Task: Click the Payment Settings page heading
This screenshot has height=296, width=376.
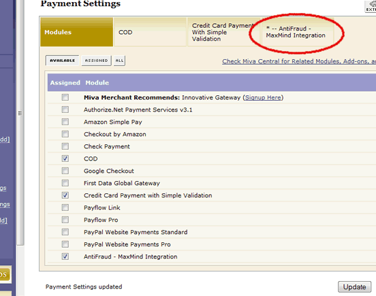Action: 80,3
